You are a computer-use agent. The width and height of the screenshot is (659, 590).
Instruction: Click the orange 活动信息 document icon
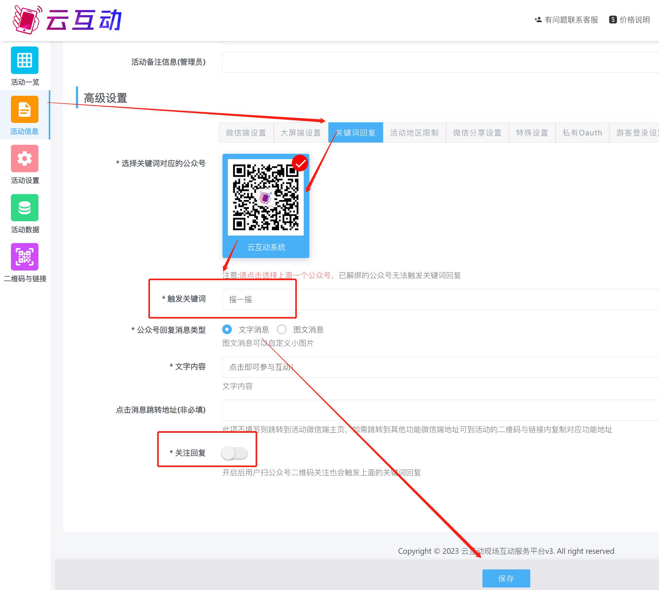click(25, 110)
